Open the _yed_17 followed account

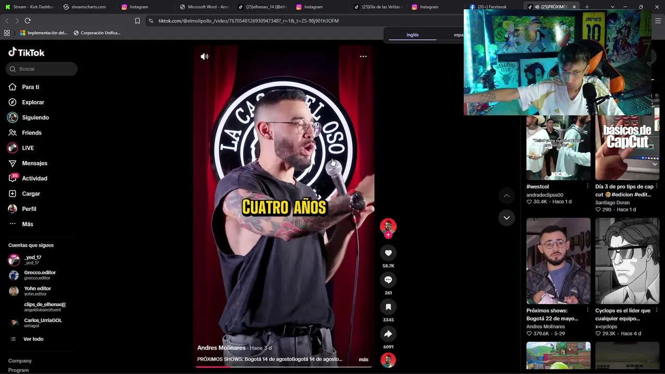click(32, 260)
